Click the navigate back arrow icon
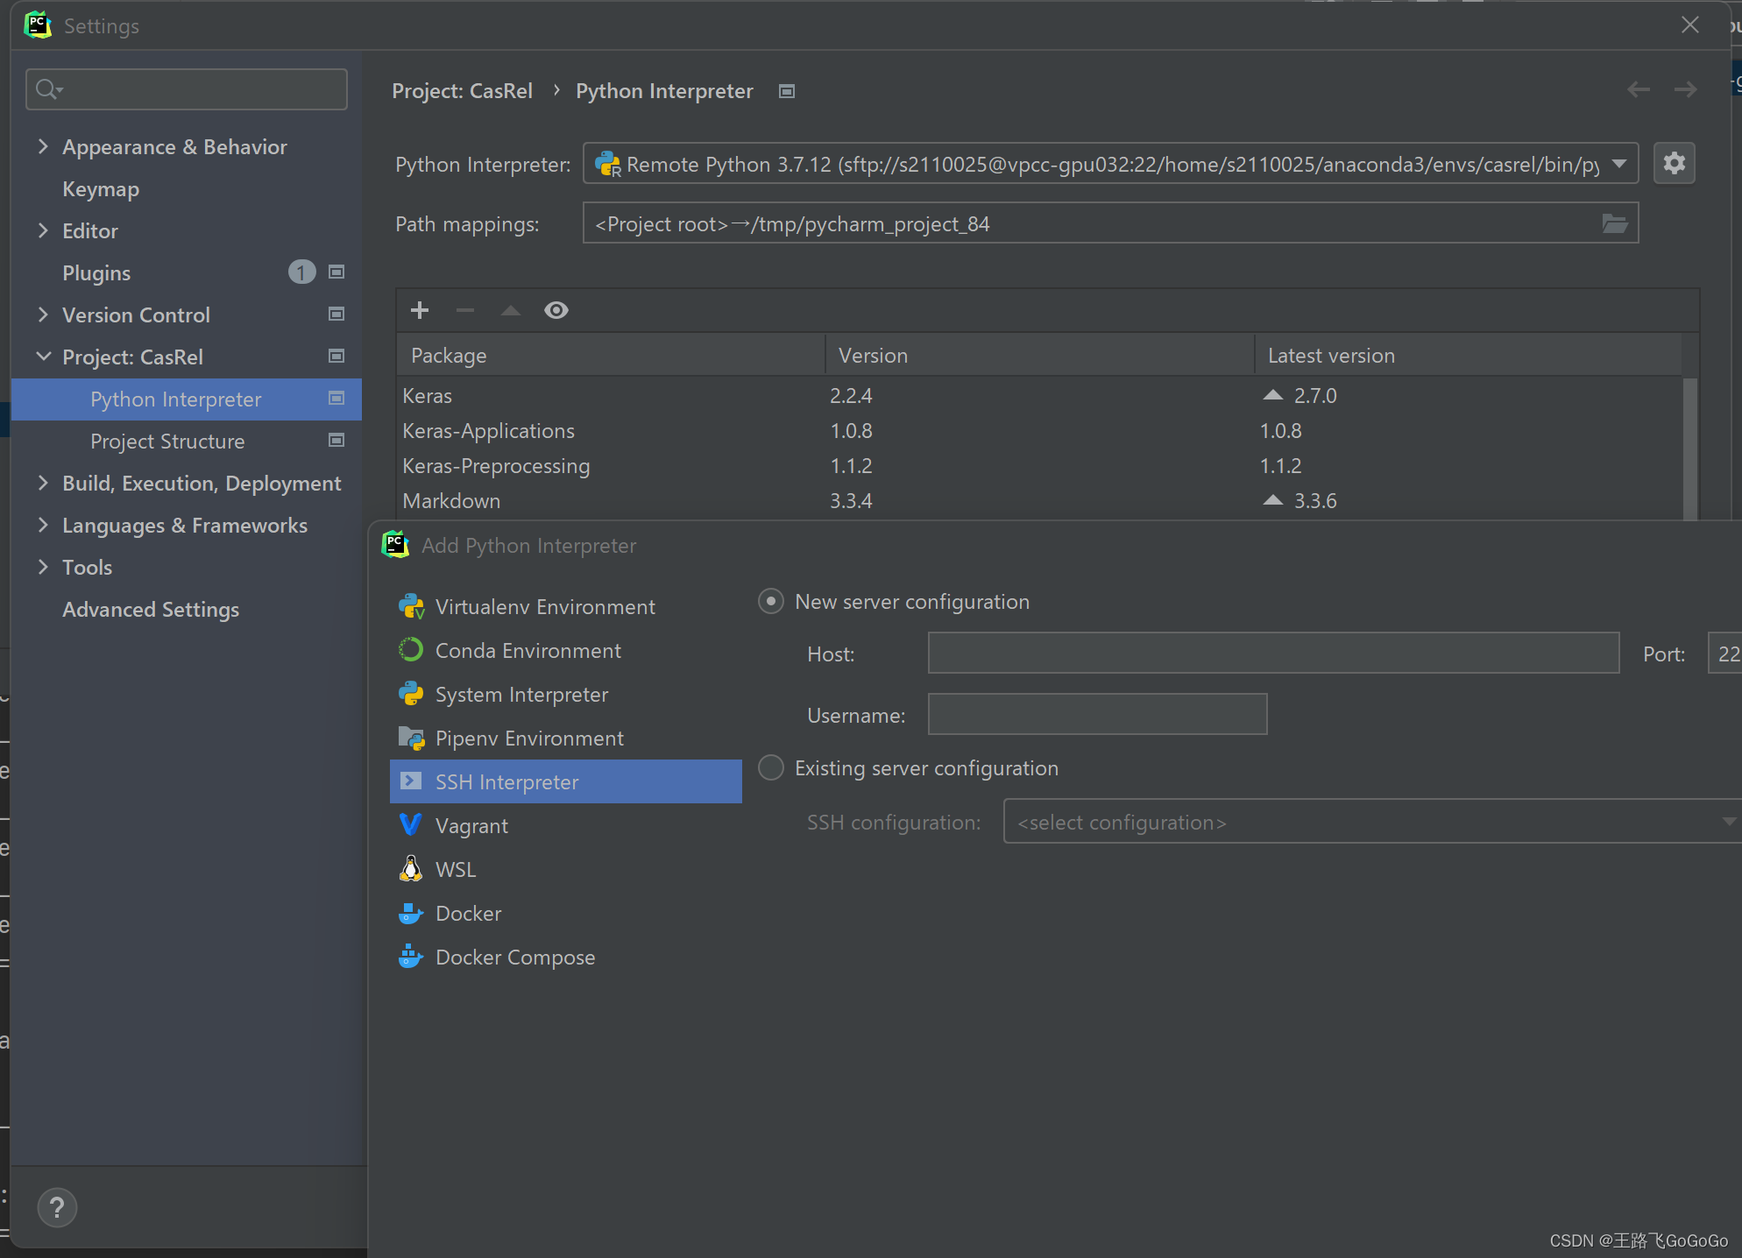This screenshot has height=1258, width=1742. [1638, 89]
